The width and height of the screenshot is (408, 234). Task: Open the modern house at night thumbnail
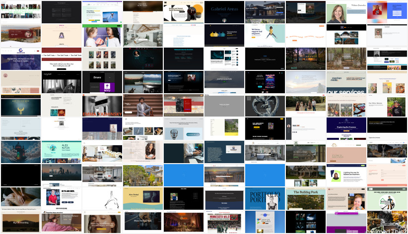click(x=265, y=12)
